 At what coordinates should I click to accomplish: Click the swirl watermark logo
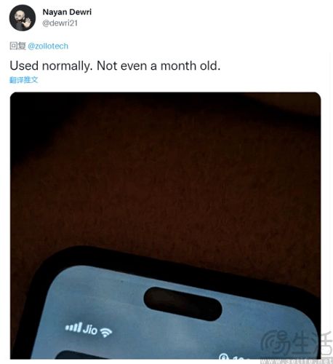276,344
